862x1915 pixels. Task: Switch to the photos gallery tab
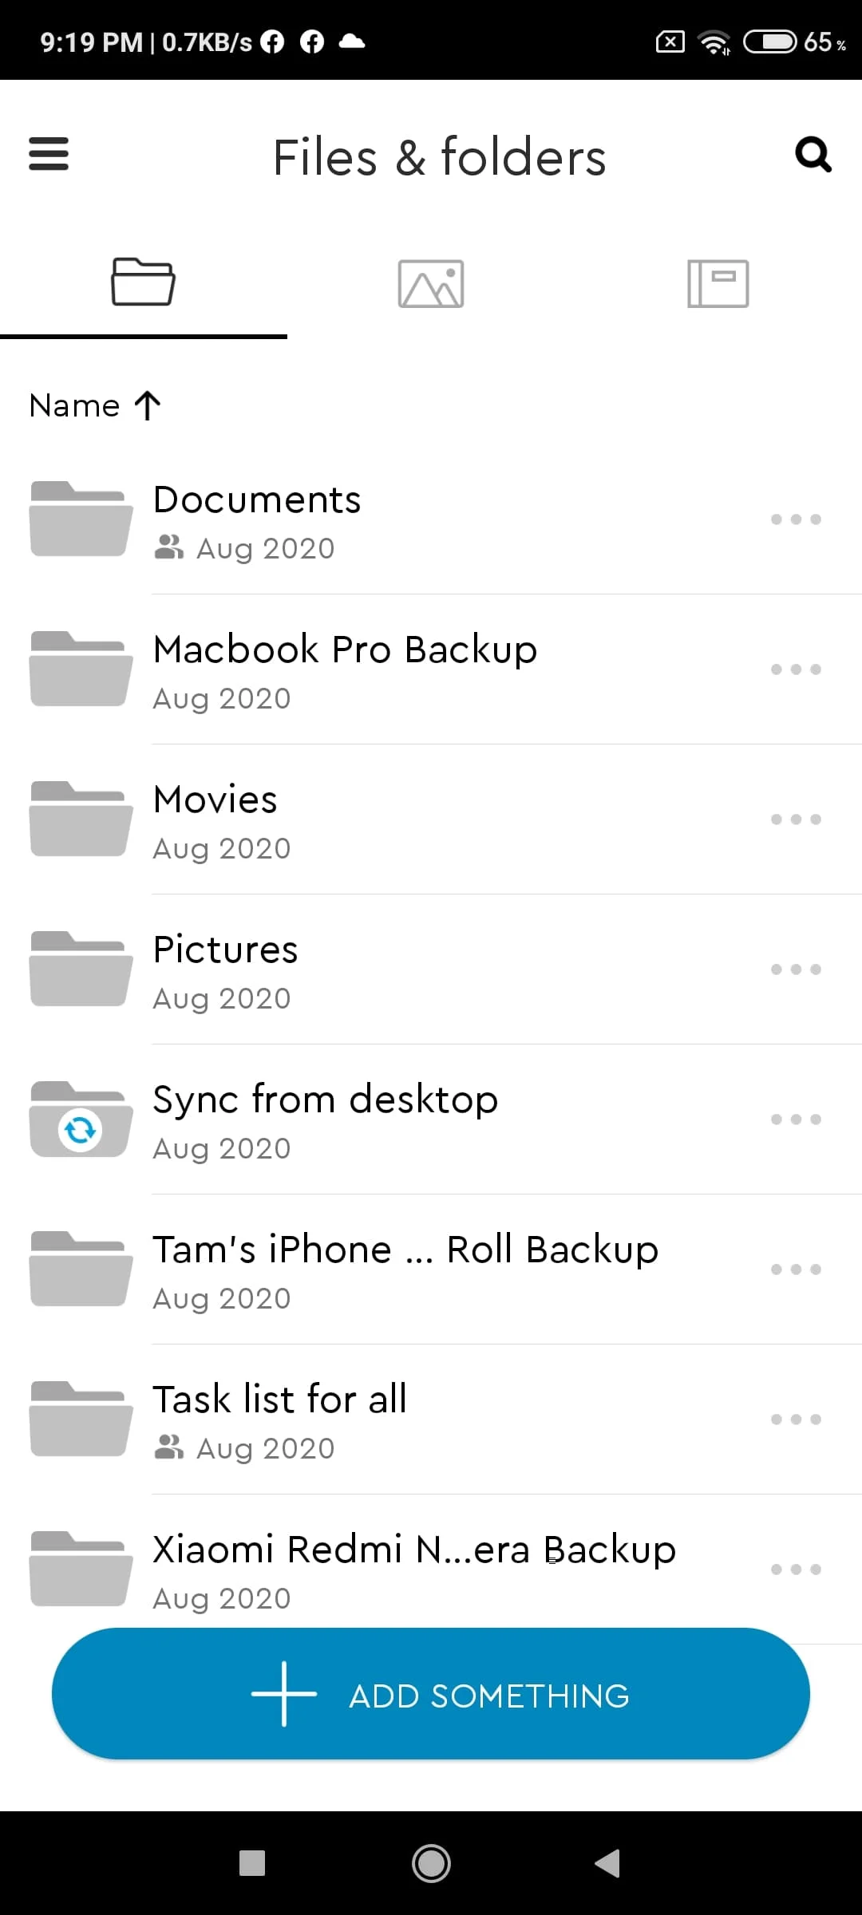click(431, 283)
